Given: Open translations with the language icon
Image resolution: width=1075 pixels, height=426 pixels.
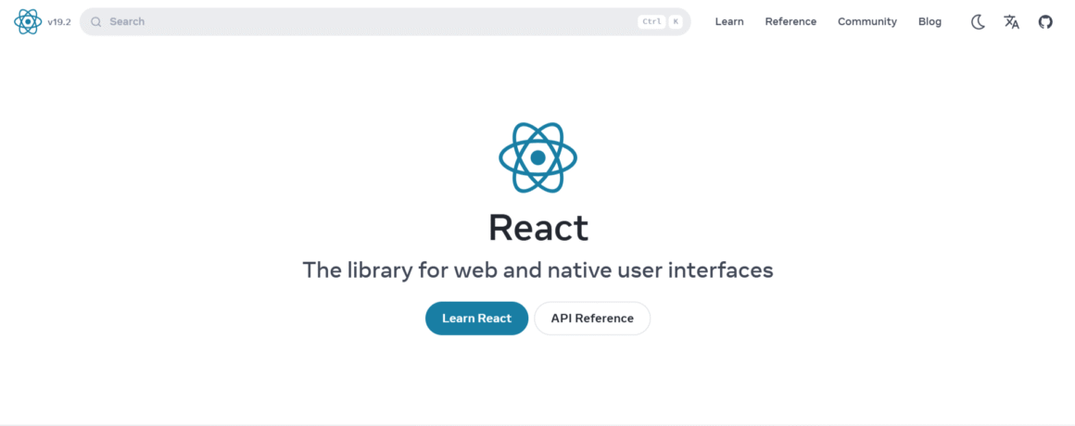Looking at the screenshot, I should tap(1011, 22).
